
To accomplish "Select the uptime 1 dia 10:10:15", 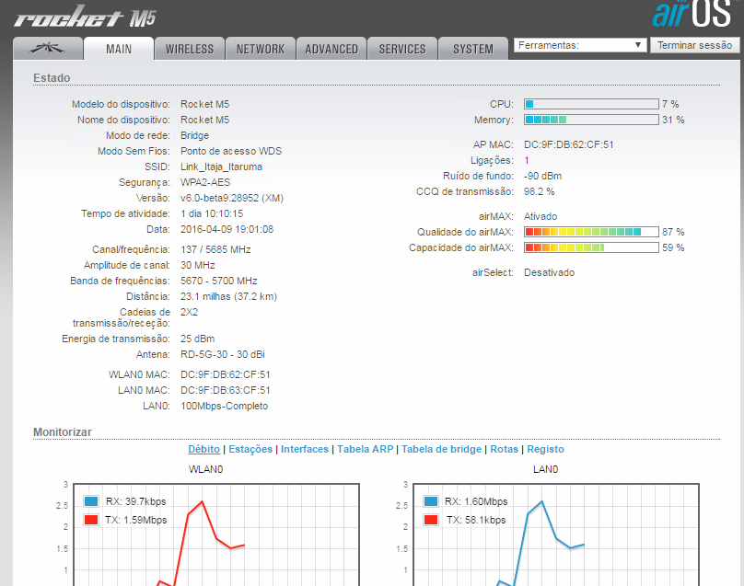I will [212, 213].
